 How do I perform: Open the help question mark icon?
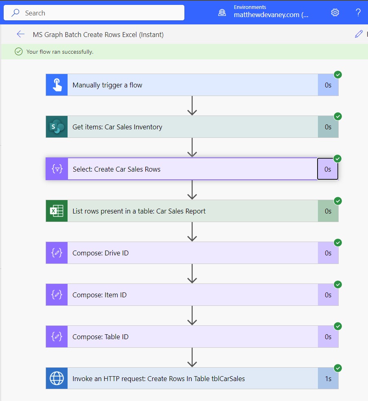tap(358, 12)
